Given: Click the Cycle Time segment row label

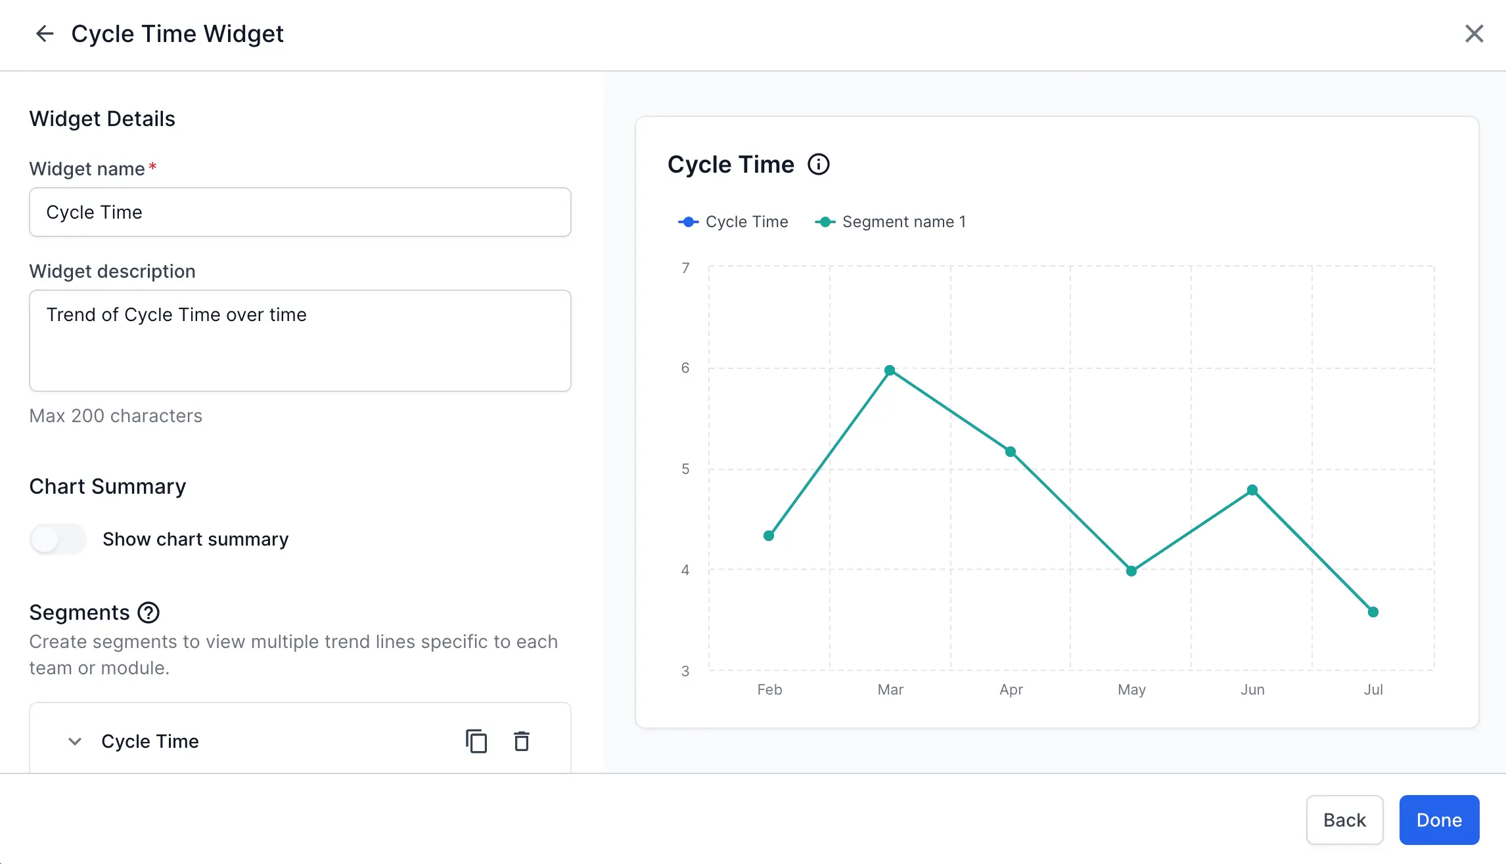Looking at the screenshot, I should pos(150,741).
